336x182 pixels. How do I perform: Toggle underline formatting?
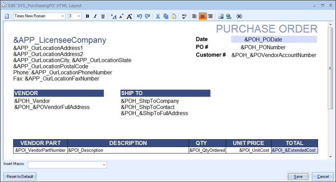coord(103,16)
